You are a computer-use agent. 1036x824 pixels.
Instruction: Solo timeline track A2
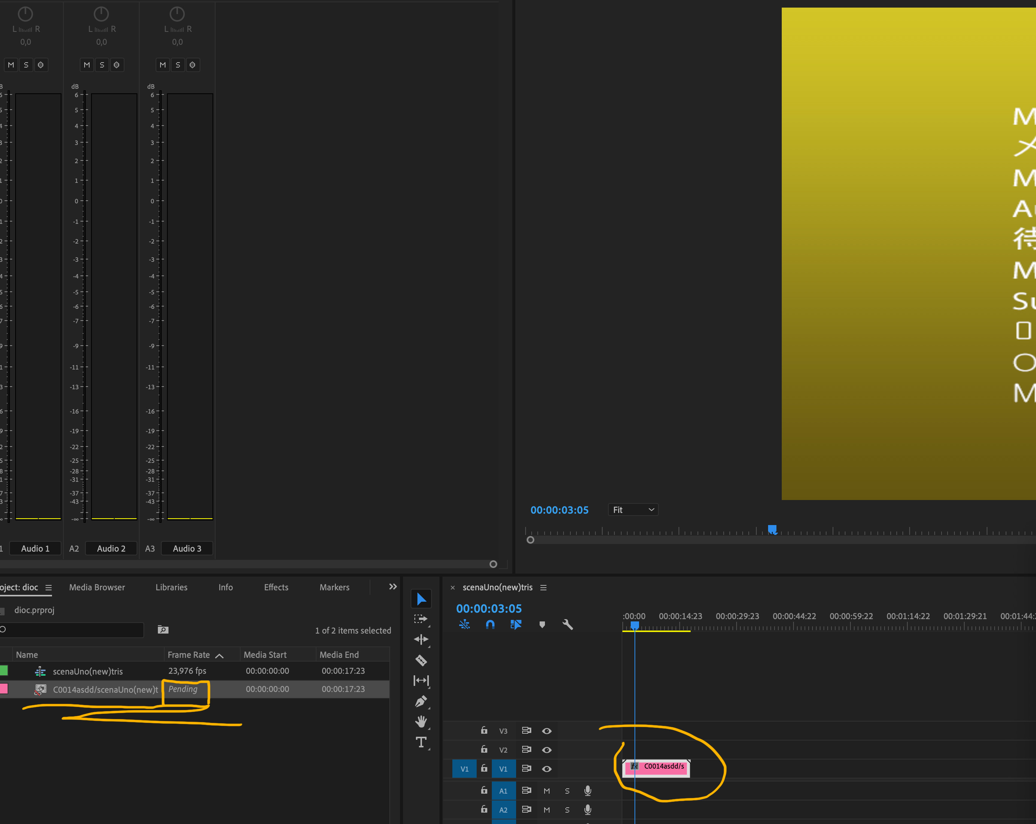point(567,810)
